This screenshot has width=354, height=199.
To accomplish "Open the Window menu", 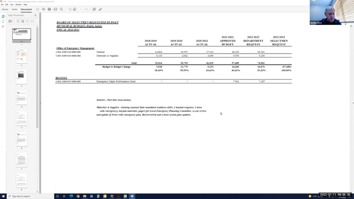I will point(18,4).
